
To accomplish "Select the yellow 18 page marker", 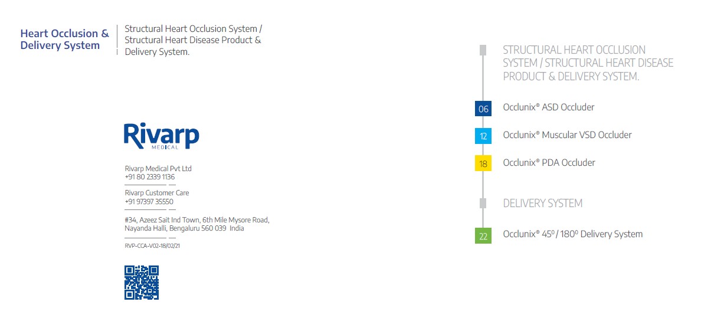I will pyautogui.click(x=483, y=163).
